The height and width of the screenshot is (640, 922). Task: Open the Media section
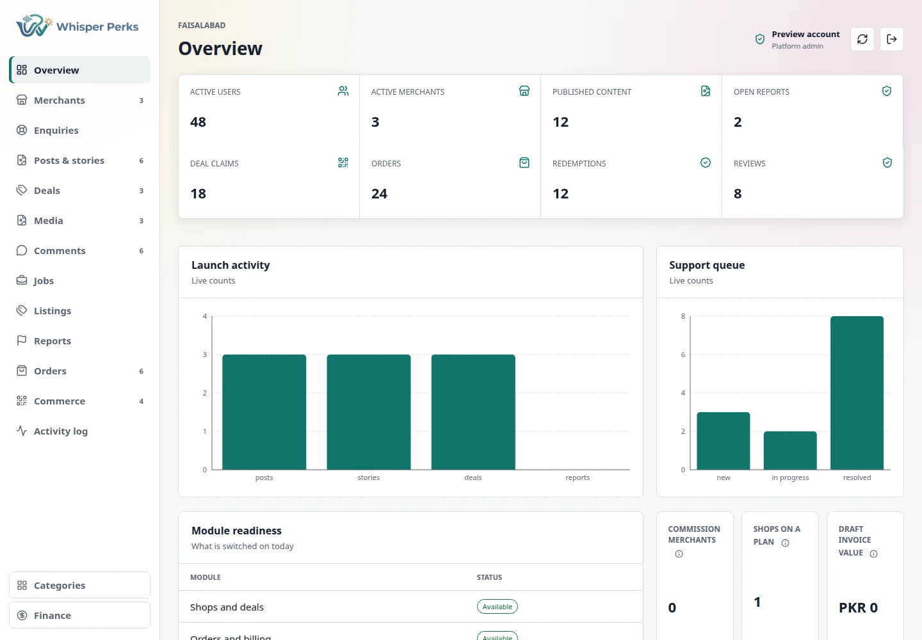(x=80, y=220)
